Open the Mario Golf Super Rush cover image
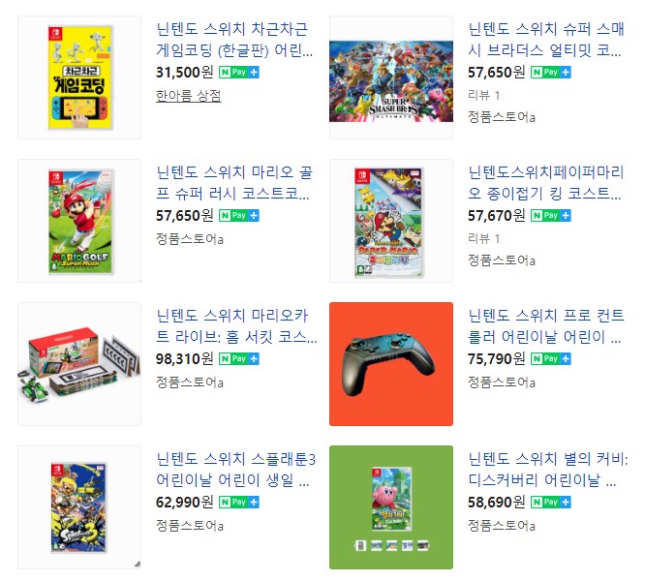This screenshot has width=645, height=581. pos(79,221)
